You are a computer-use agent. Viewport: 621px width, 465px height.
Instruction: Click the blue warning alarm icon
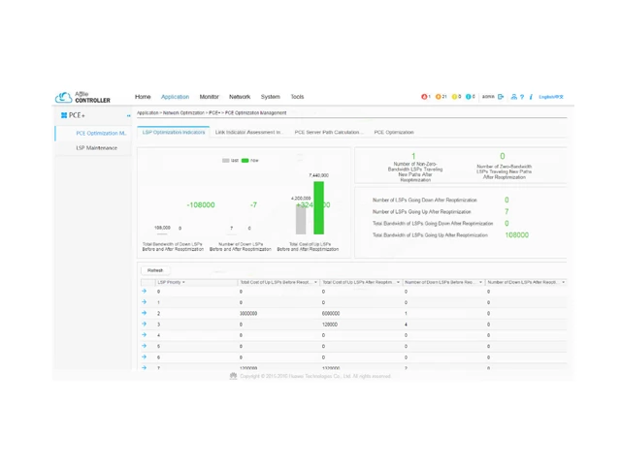469,97
